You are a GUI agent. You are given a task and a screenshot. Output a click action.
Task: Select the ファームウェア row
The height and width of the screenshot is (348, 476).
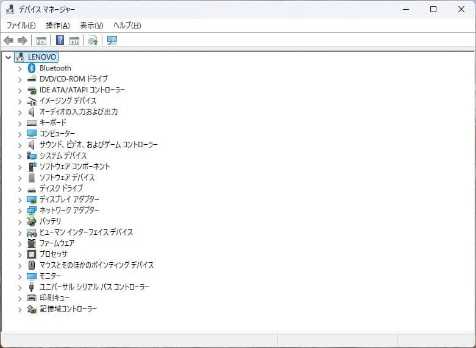click(x=57, y=243)
